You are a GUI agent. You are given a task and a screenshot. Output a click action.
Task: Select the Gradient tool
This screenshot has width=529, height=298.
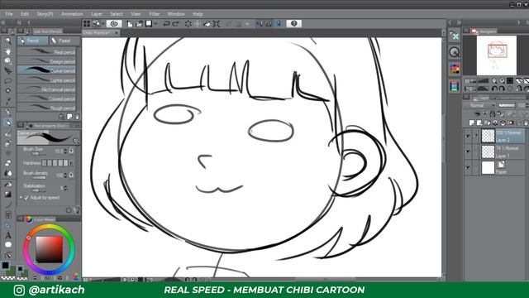click(x=8, y=195)
